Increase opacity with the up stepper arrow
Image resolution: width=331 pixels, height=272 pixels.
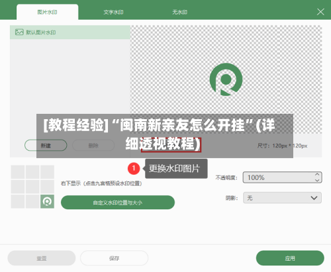pyautogui.click(x=317, y=175)
